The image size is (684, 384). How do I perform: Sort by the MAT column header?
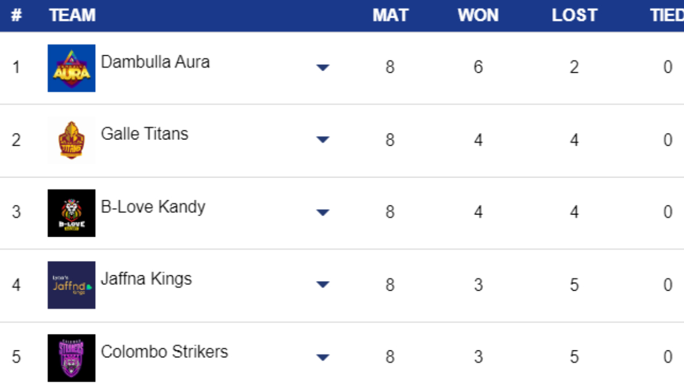tap(390, 15)
